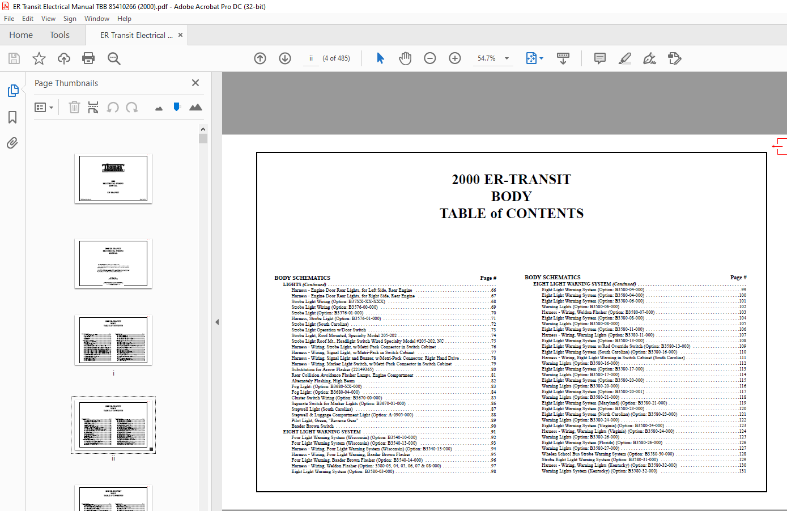Screen dimensions: 787x511
Task: Open the Help menu
Action: tap(124, 19)
